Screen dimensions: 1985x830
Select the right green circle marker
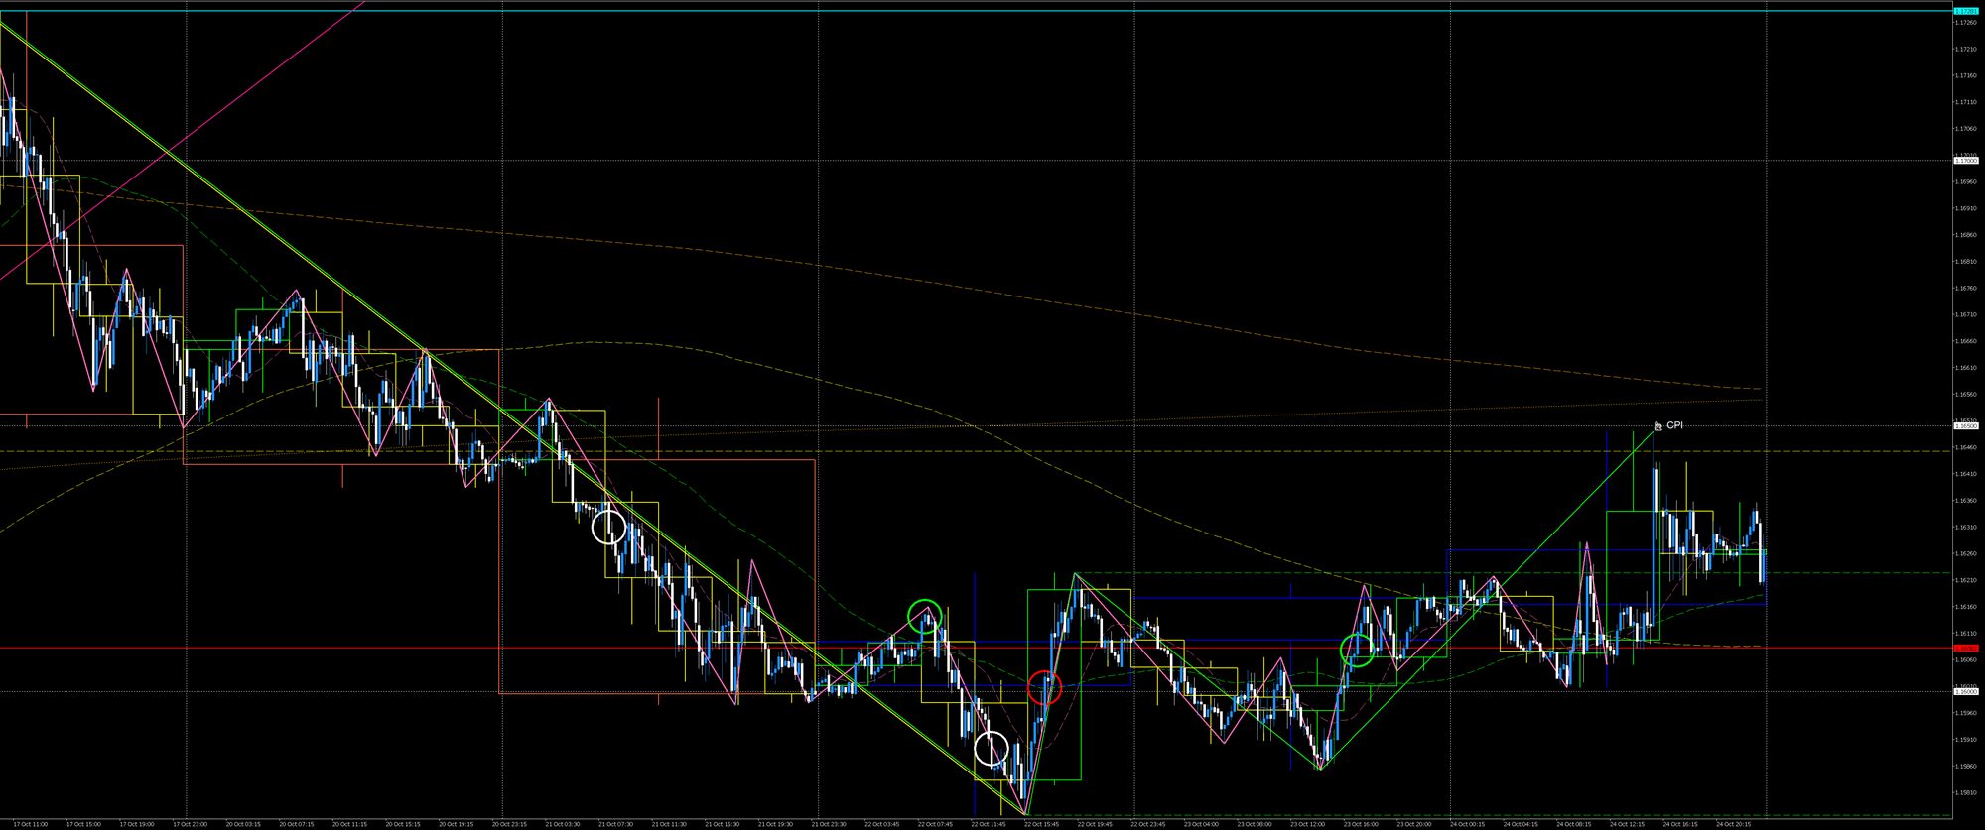click(x=1357, y=650)
